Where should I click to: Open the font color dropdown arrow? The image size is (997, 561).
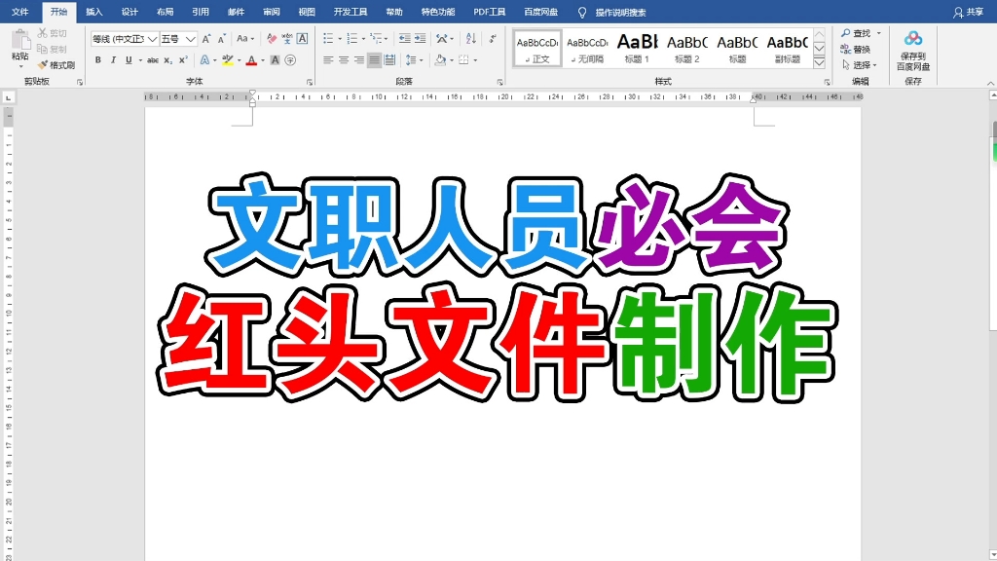click(261, 61)
